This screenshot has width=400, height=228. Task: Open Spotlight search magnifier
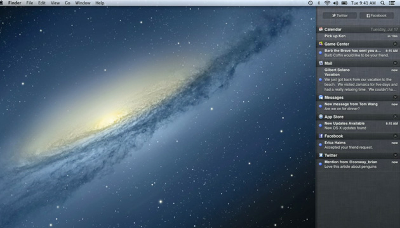(x=382, y=3)
